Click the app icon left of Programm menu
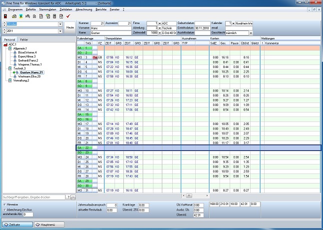323x230 pixels. [4, 9]
